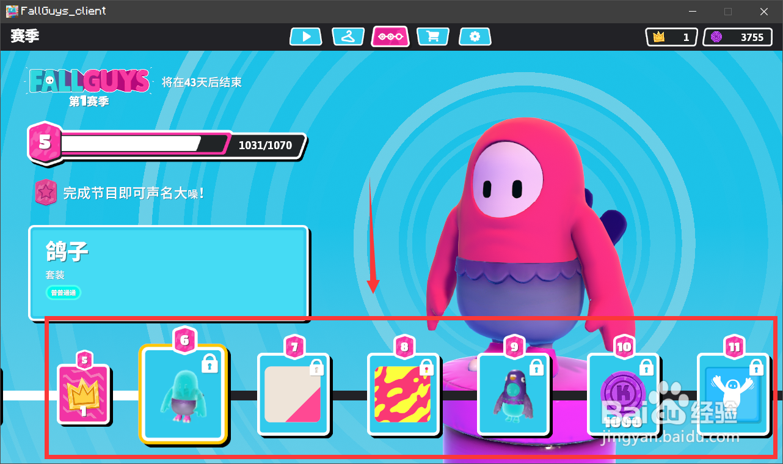Image resolution: width=783 pixels, height=464 pixels.
Task: Select the level 6 pigeon costume reward
Action: pos(183,394)
